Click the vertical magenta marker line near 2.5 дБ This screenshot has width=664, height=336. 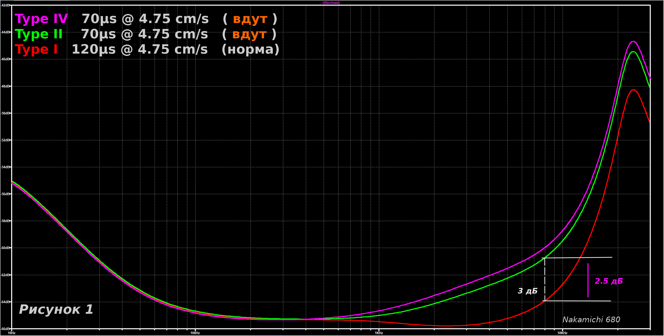[588, 281]
